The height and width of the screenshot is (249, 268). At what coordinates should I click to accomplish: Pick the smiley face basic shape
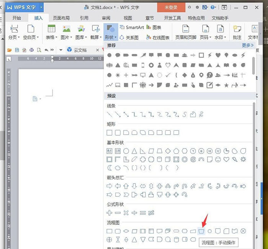(x=218, y=160)
